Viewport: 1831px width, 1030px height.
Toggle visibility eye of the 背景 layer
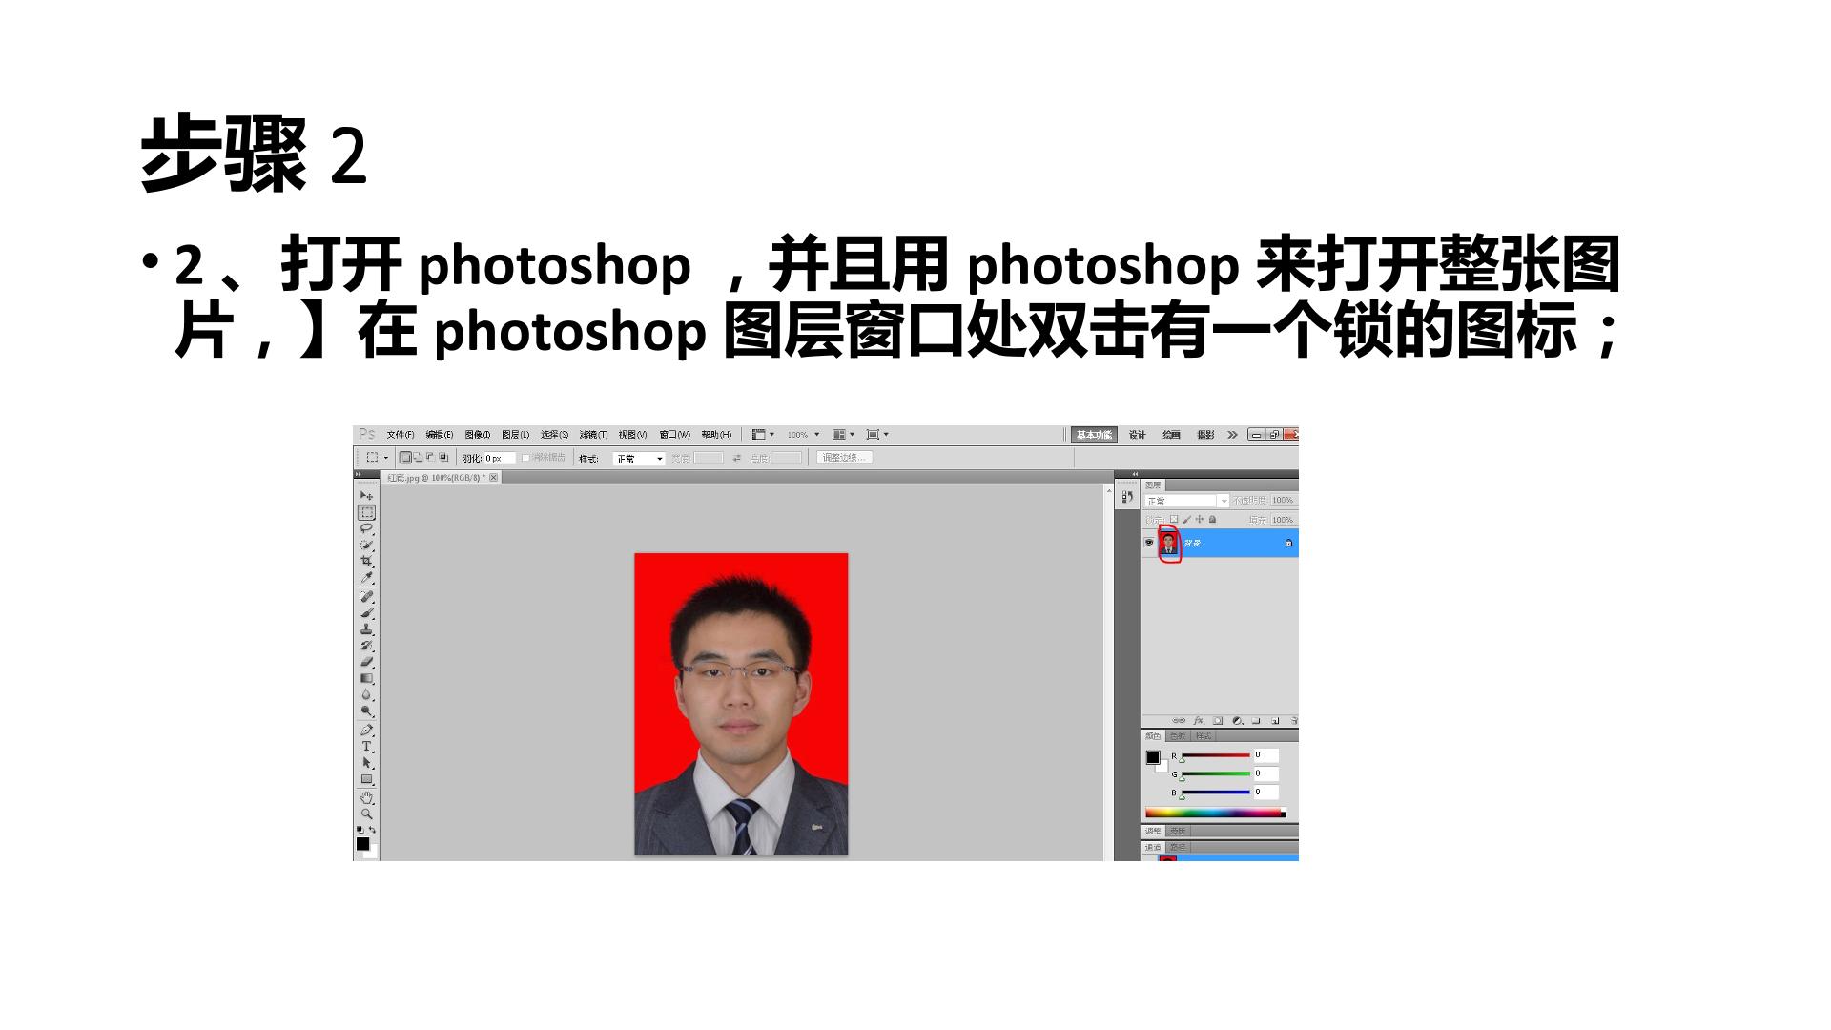1149,543
